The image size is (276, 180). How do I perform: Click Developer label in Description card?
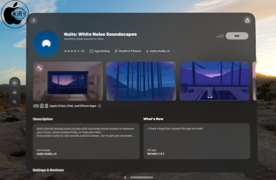[x=44, y=150]
